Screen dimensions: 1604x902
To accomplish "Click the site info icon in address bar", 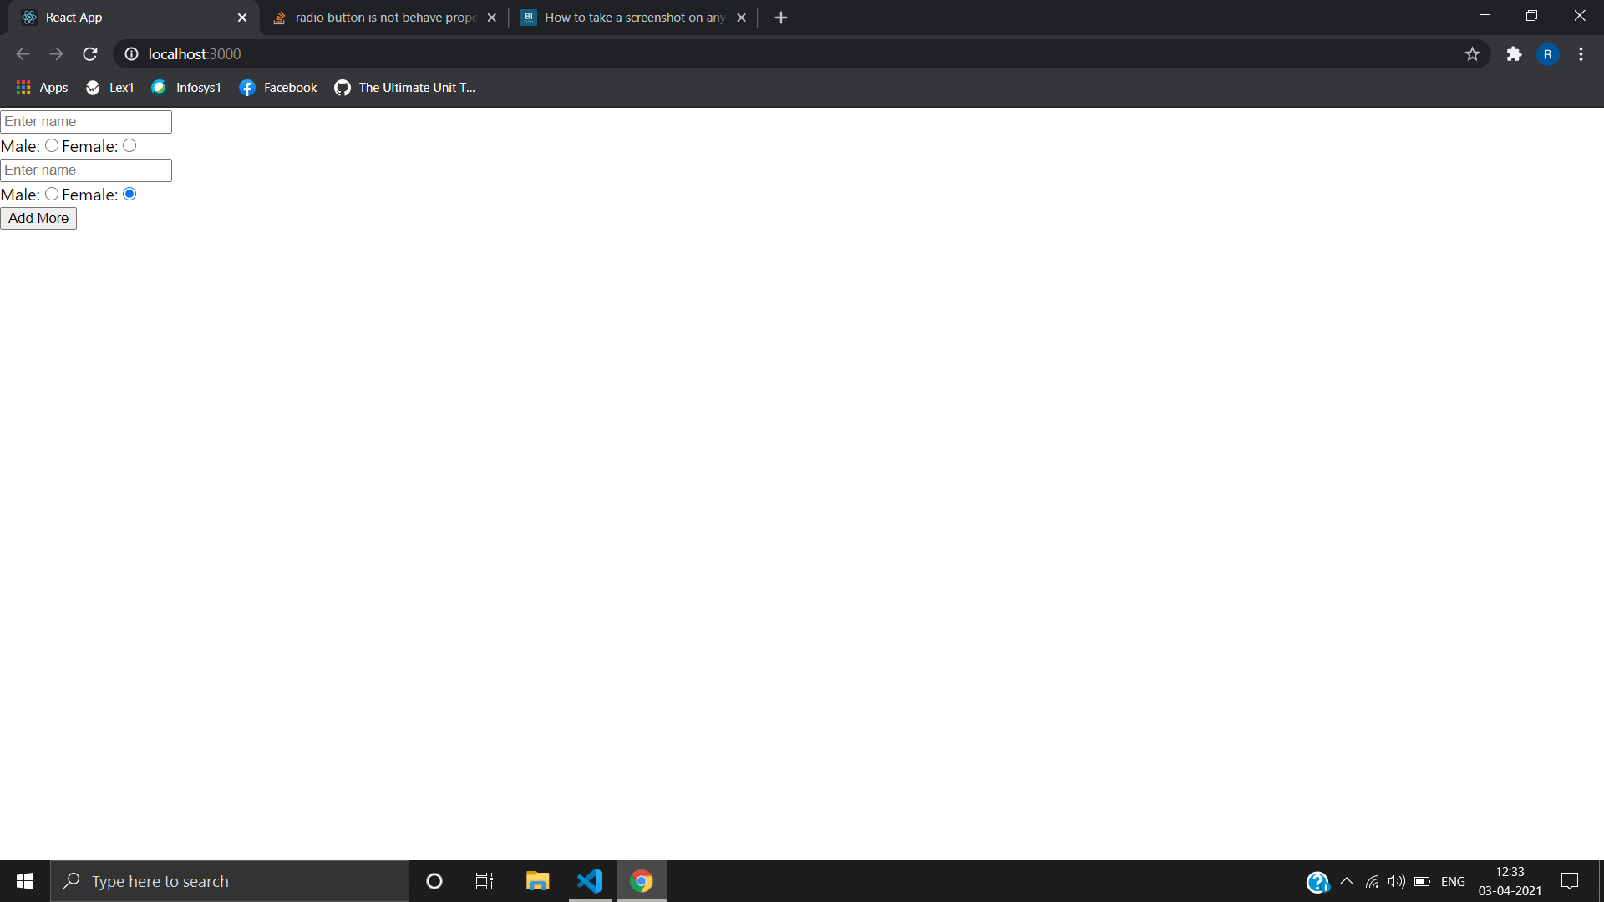I will pyautogui.click(x=131, y=53).
